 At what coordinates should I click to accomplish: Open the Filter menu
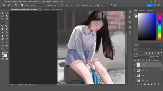click(x=35, y=2)
